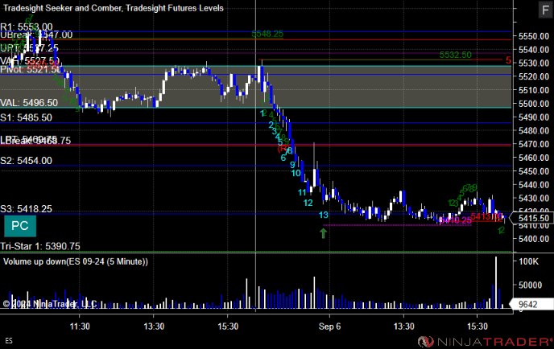The image size is (554, 349).
Task: Click the 5550.00 price axis label
Action: [x=534, y=36]
